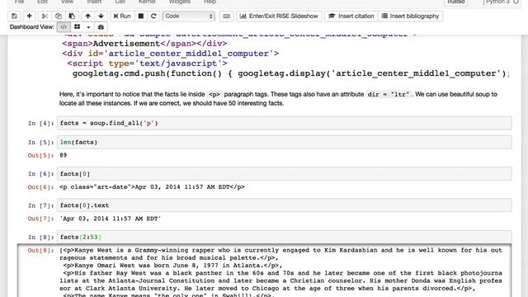Edit cell In [5] len(facts)

point(284,143)
